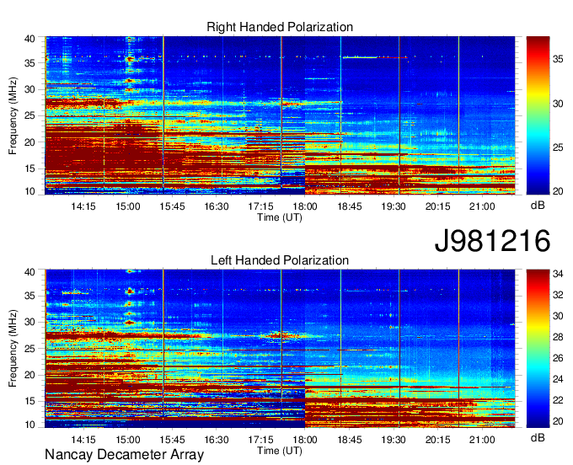Click the '34' label on lower colorbar

pos(558,274)
